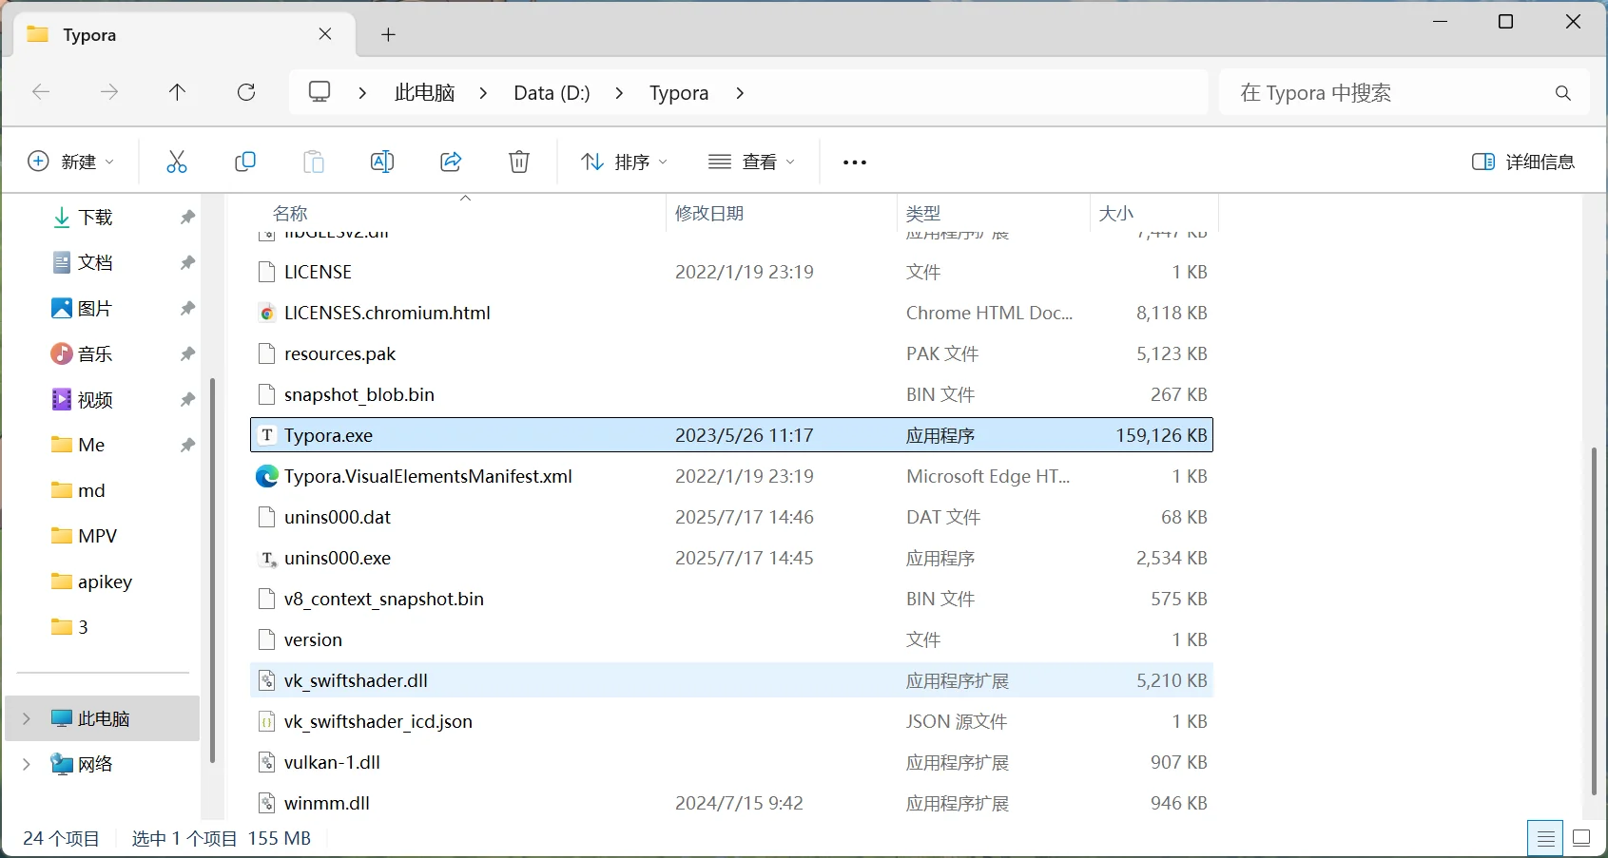Screen dimensions: 1608x858
Task: Open the 查看 view dropdown
Action: [751, 162]
